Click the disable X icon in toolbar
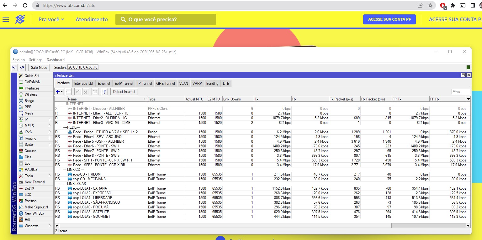Viewport: 482px width, 240px height. tap(86, 92)
